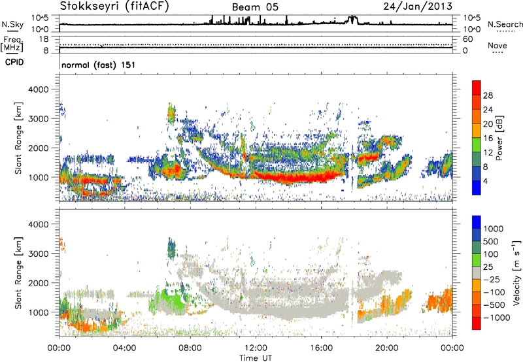Viewport: 523px width, 362px height.
Task: Click the '08:00' time tick label
Action: (190, 348)
